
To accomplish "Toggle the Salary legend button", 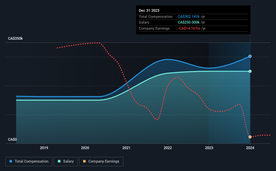I will click(x=66, y=162).
